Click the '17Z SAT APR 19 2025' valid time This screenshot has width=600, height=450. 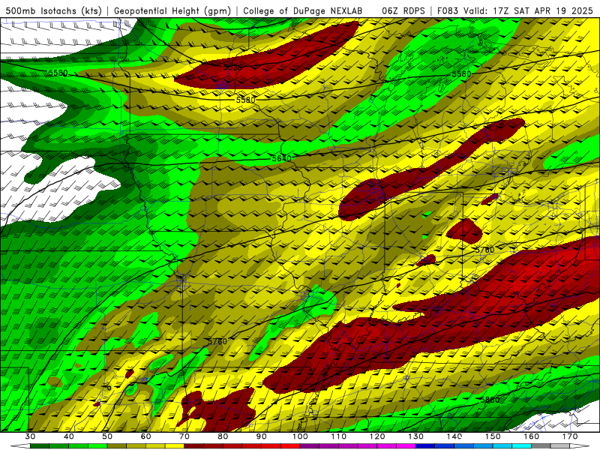(542, 11)
